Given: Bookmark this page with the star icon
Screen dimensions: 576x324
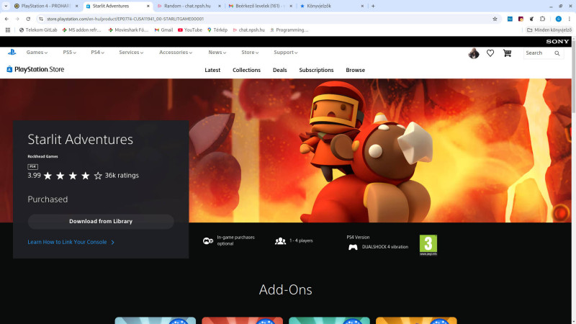Looking at the screenshot, I should (495, 19).
